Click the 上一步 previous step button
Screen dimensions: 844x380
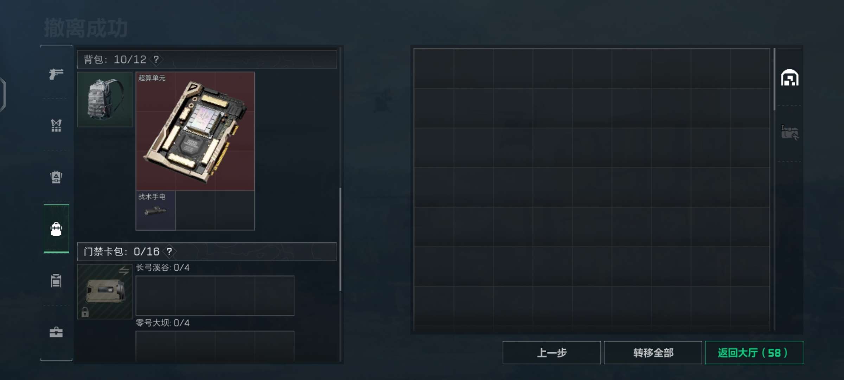pyautogui.click(x=551, y=353)
